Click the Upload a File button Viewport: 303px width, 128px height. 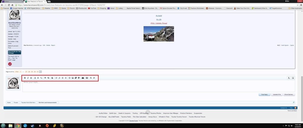(277, 95)
